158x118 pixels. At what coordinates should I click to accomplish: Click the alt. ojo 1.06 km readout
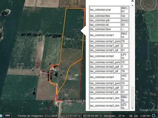coord(140,116)
